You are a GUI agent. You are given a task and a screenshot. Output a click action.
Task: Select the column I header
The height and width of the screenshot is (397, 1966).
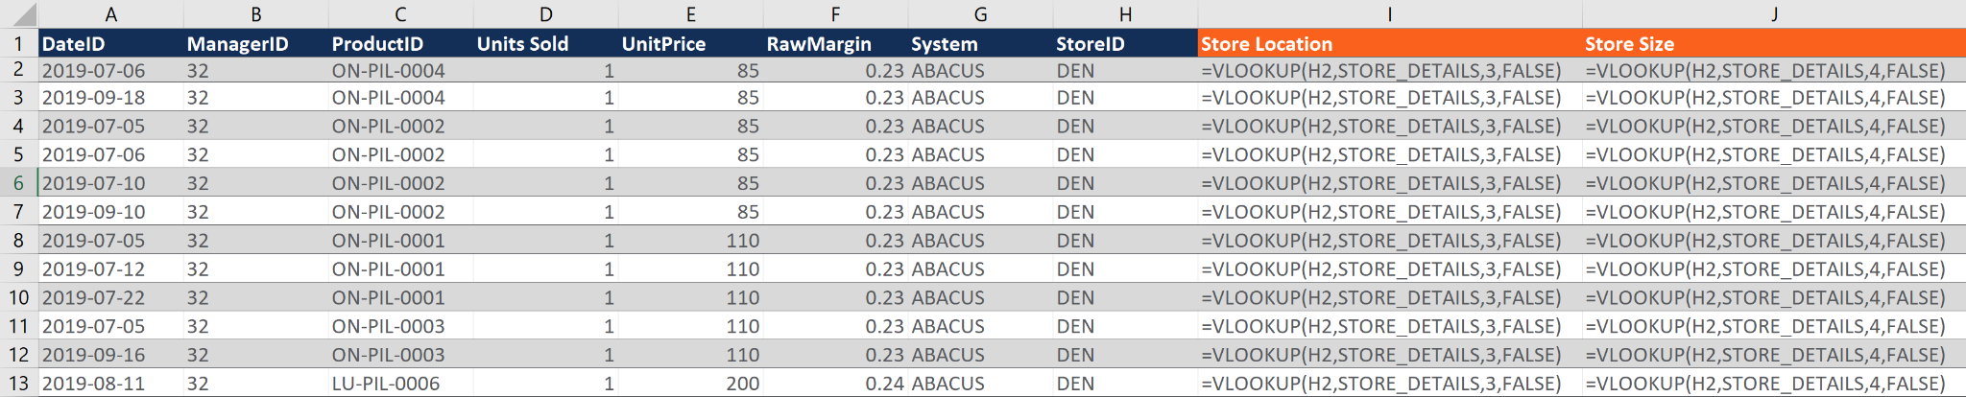coord(1389,14)
